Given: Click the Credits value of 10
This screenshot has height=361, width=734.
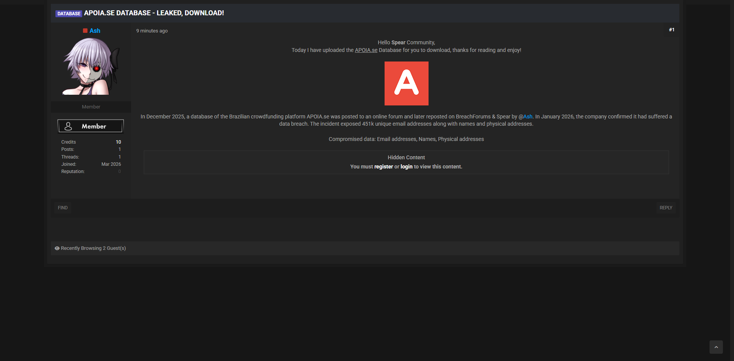Looking at the screenshot, I should [x=119, y=142].
